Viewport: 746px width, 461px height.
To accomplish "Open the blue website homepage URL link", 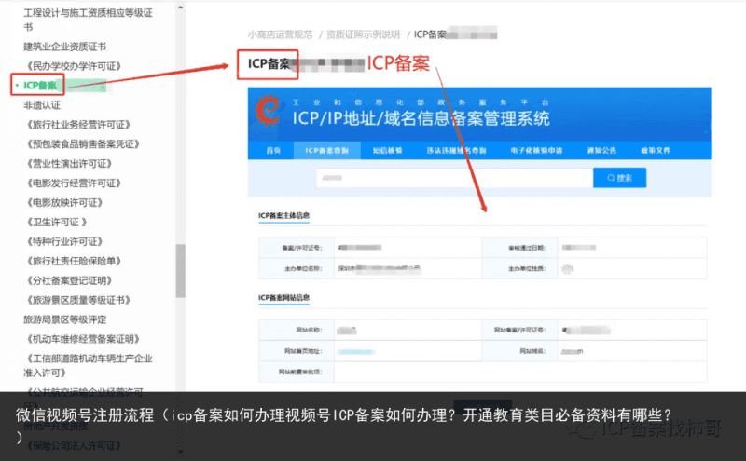I will [355, 352].
